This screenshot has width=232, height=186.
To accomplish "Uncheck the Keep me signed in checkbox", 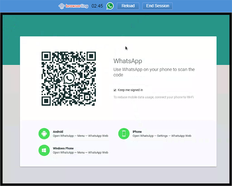I will [x=115, y=90].
